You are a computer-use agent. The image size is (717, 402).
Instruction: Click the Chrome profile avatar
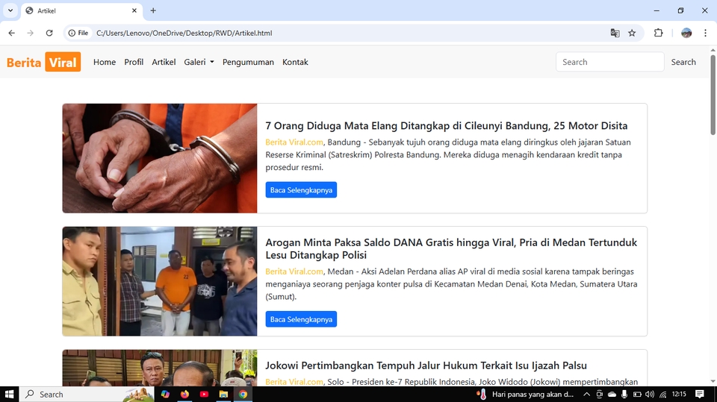(x=686, y=33)
